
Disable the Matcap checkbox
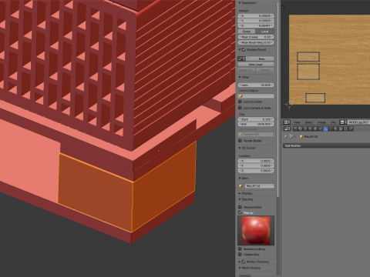240,212
